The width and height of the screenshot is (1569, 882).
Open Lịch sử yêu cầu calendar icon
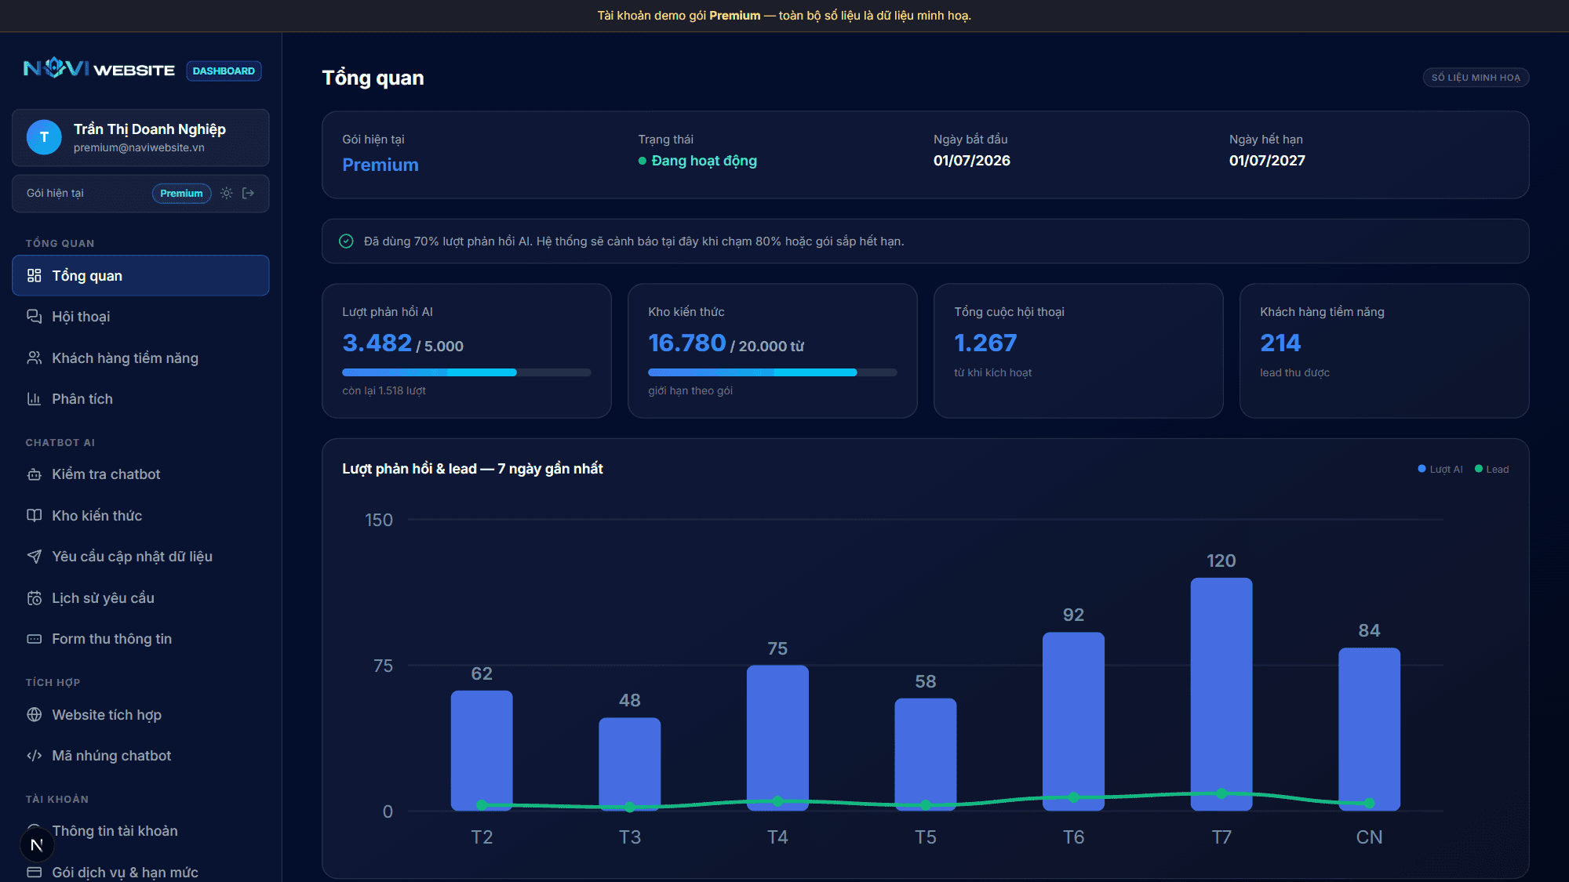tap(35, 597)
